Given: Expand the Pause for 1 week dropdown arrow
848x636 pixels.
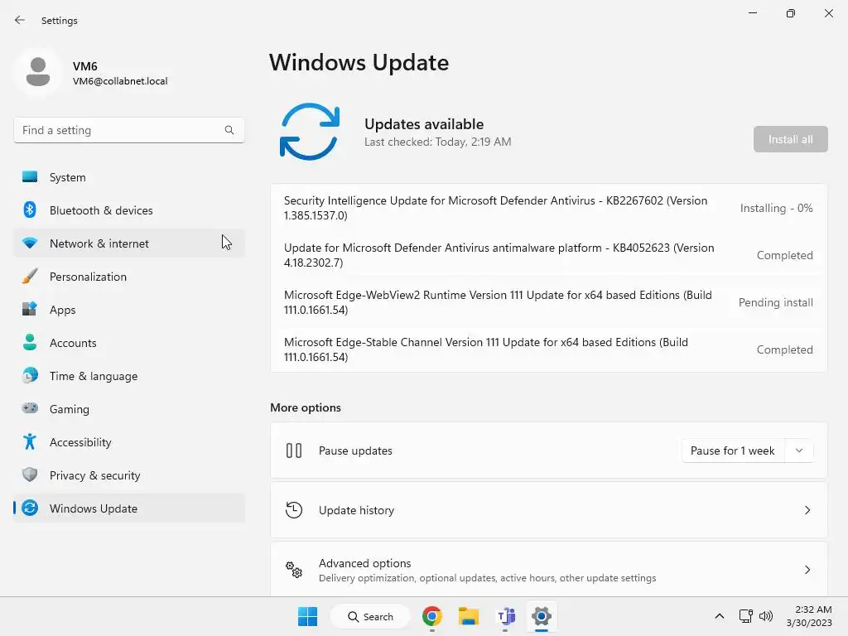Looking at the screenshot, I should click(x=799, y=450).
